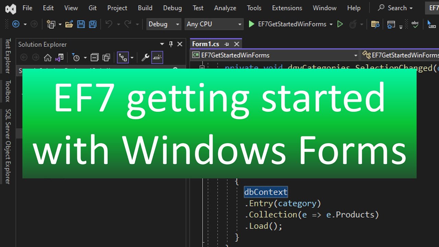Click the Save All icon
Viewport: 439px width, 247px height.
pos(93,24)
